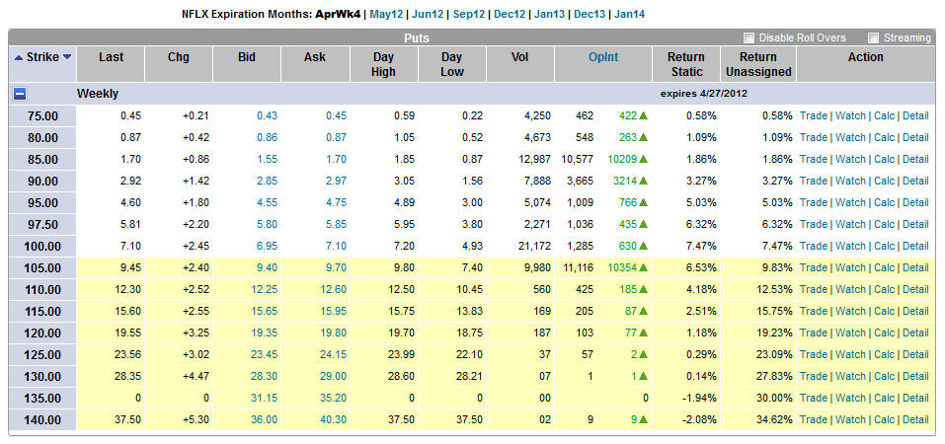The width and height of the screenshot is (945, 444).
Task: Click green up arrow in 85.00 row
Action: [644, 159]
